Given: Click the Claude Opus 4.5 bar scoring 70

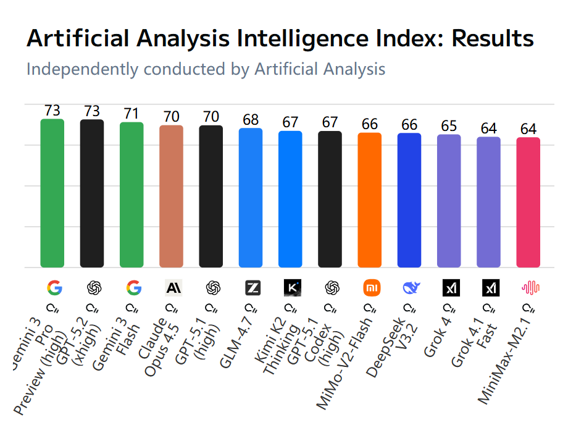Looking at the screenshot, I should [171, 197].
